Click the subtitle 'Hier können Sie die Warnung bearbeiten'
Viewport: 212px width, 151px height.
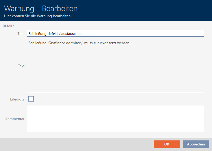click(37, 16)
